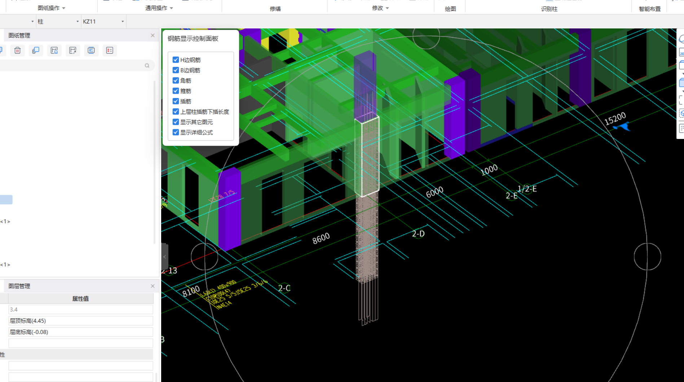684x382 pixels.
Task: Toggle the 角筋 checkbox
Action: tap(176, 81)
